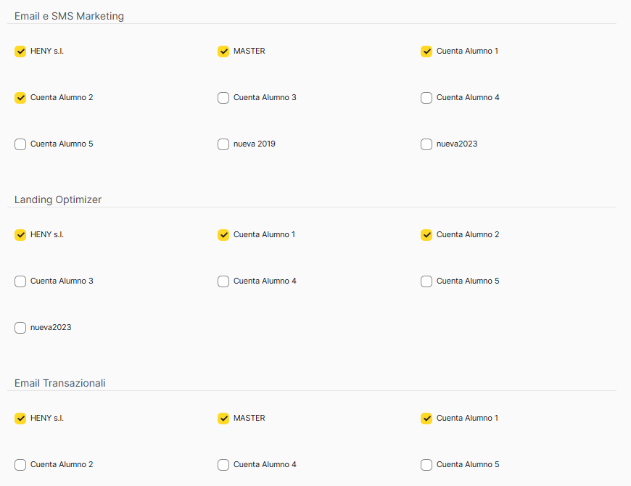Enable nueva2023 under Landing Optimizer
Viewport: 631px width, 486px height.
click(20, 328)
